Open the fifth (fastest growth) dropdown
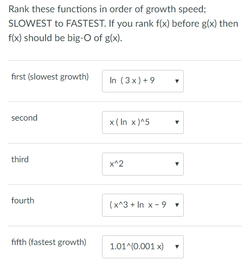Viewport: 249px width, 277px height. pyautogui.click(x=143, y=247)
